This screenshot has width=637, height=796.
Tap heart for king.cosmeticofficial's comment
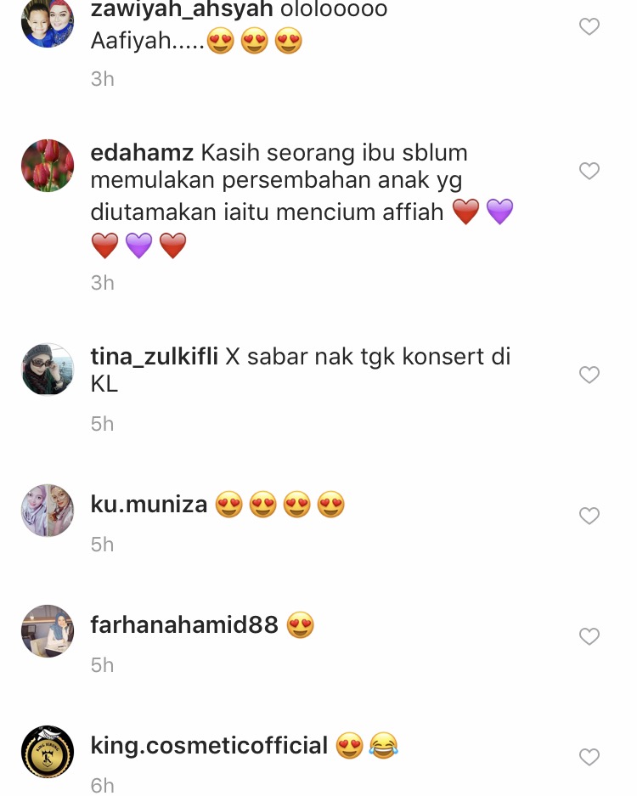pyautogui.click(x=589, y=757)
